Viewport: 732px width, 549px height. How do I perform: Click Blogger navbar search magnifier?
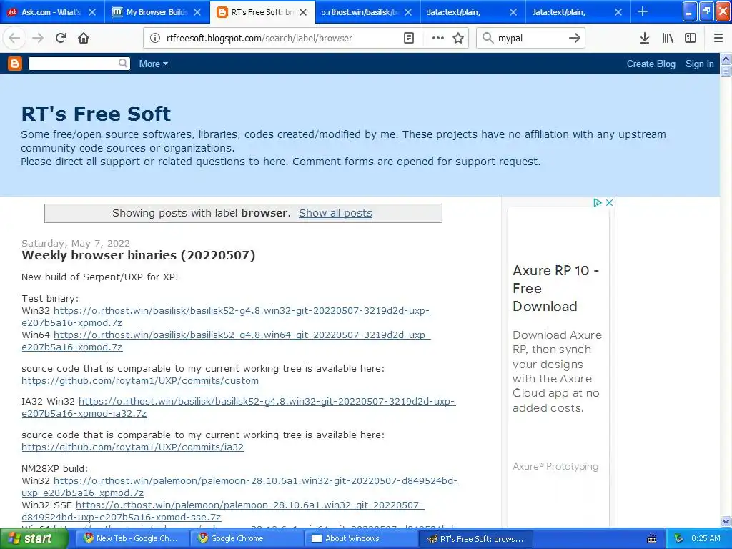pos(123,63)
